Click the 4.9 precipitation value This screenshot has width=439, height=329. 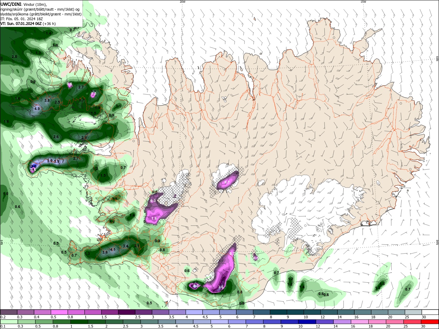(37, 109)
